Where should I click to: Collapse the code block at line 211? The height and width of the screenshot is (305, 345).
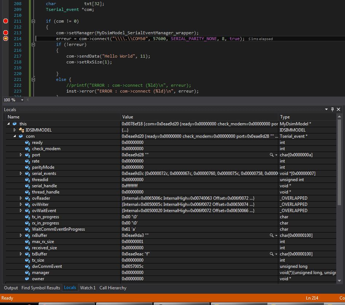[x=33, y=21]
